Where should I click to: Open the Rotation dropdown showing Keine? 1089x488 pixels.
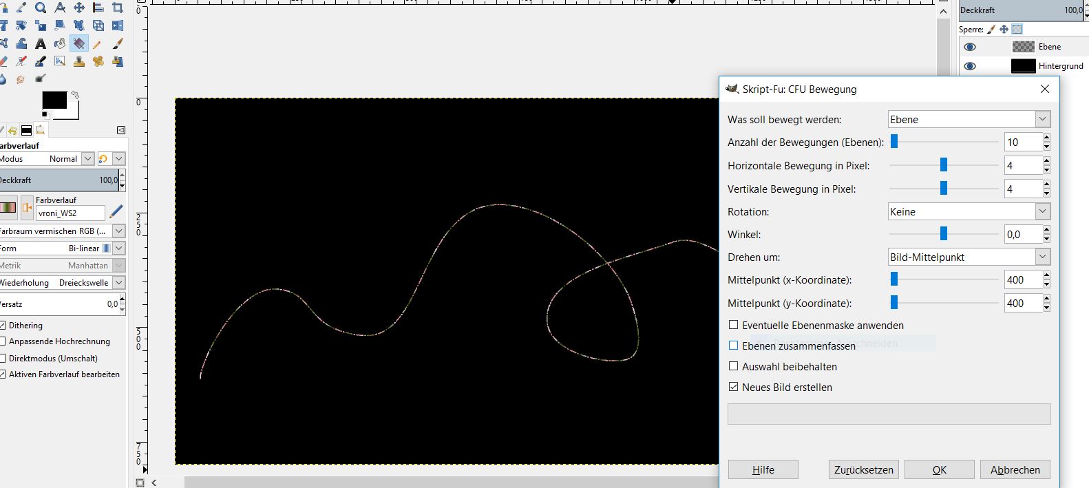969,211
